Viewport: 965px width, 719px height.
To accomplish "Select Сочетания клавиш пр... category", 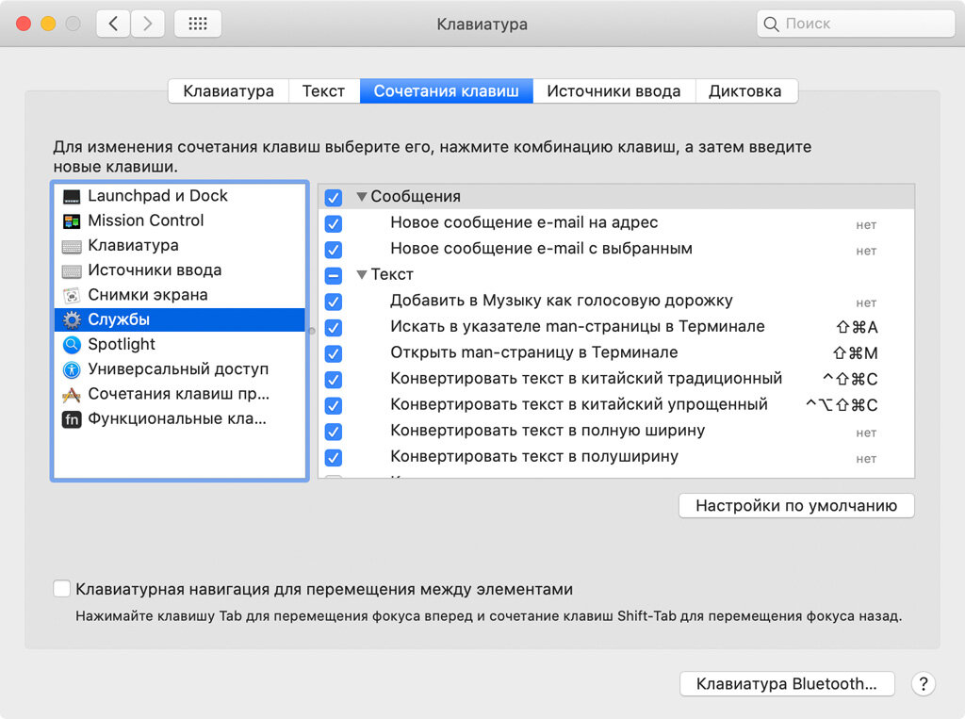I will point(180,393).
